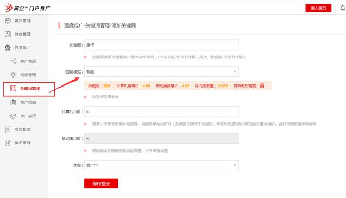Click the 计算机指导价 4.89 value
Viewport: 346px width, 198px height.
(147, 86)
